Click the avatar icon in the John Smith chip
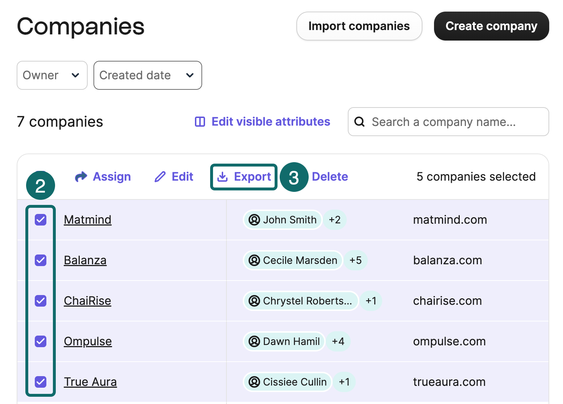 [x=255, y=220]
